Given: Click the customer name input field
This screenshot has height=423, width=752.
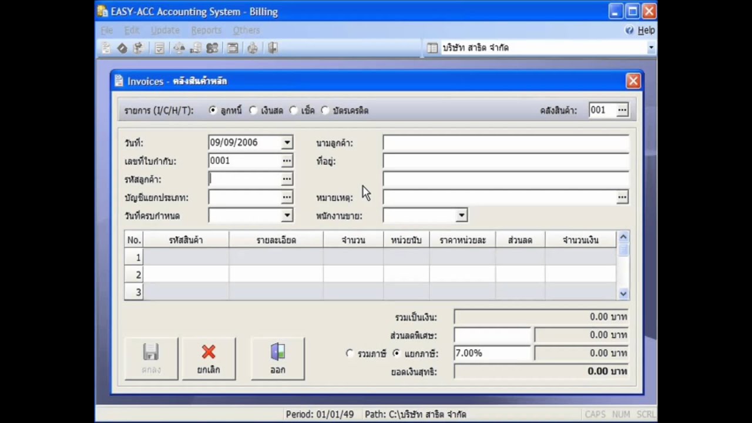Looking at the screenshot, I should (x=506, y=143).
